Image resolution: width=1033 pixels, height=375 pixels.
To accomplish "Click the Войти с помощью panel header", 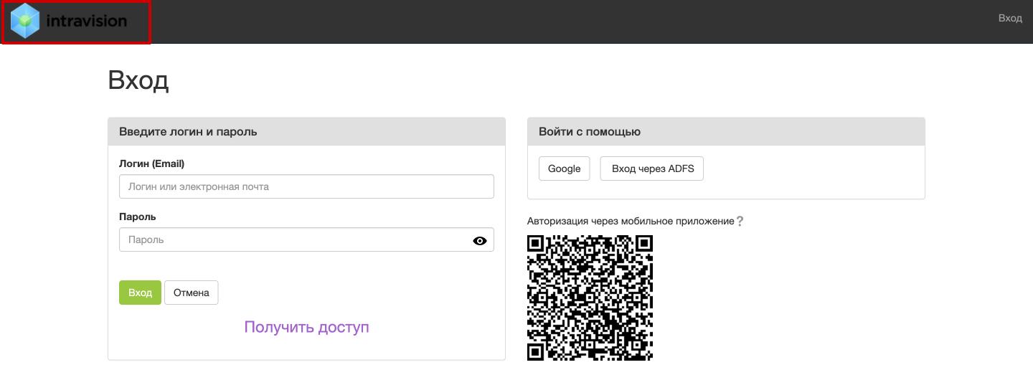I will pyautogui.click(x=725, y=132).
